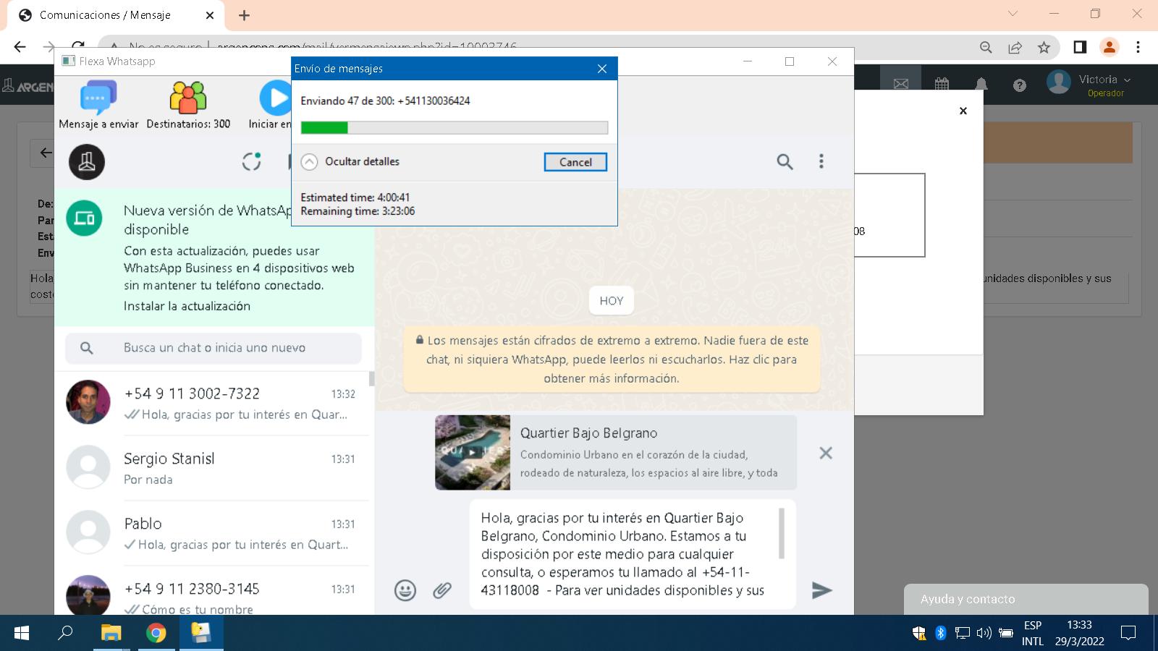Click the WhatsApp update device icon
This screenshot has height=651, width=1158.
[85, 218]
